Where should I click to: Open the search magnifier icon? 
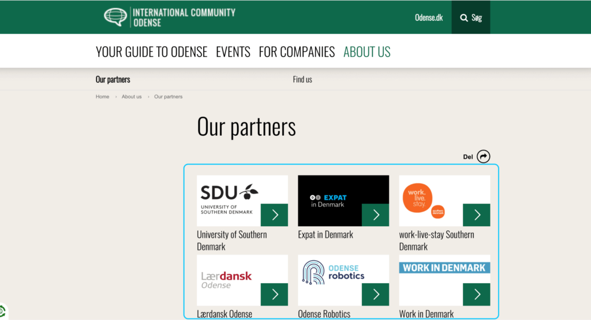click(463, 18)
